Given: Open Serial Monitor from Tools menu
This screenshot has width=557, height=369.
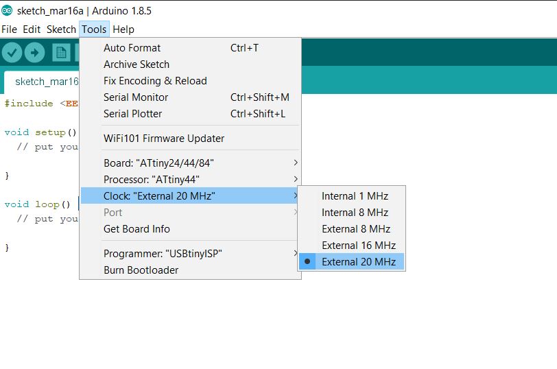Looking at the screenshot, I should tap(136, 97).
